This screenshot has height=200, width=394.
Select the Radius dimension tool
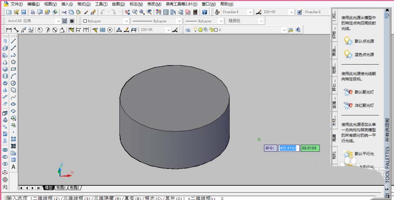[x=40, y=30]
